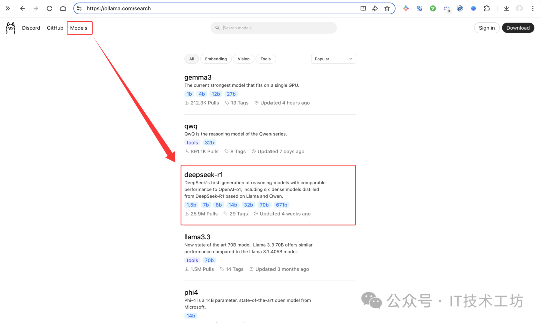Viewport: 541px width, 323px height.
Task: Click the solid blue dot extension
Action: pyautogui.click(x=473, y=8)
